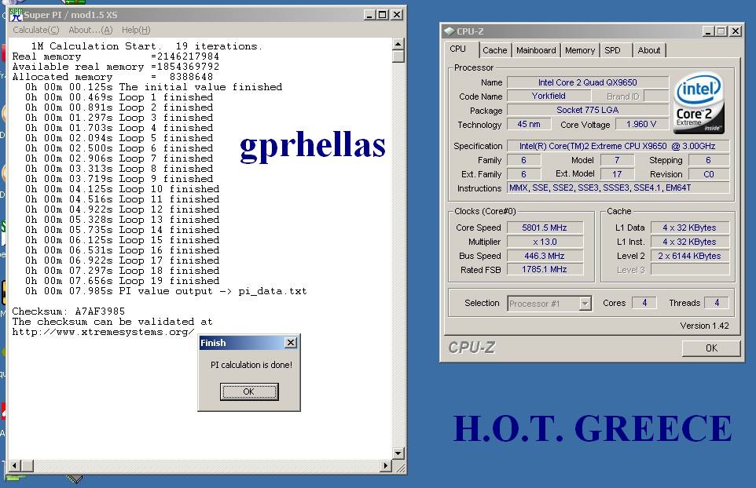
Task: Maximize the Super PI window
Action: click(x=383, y=15)
